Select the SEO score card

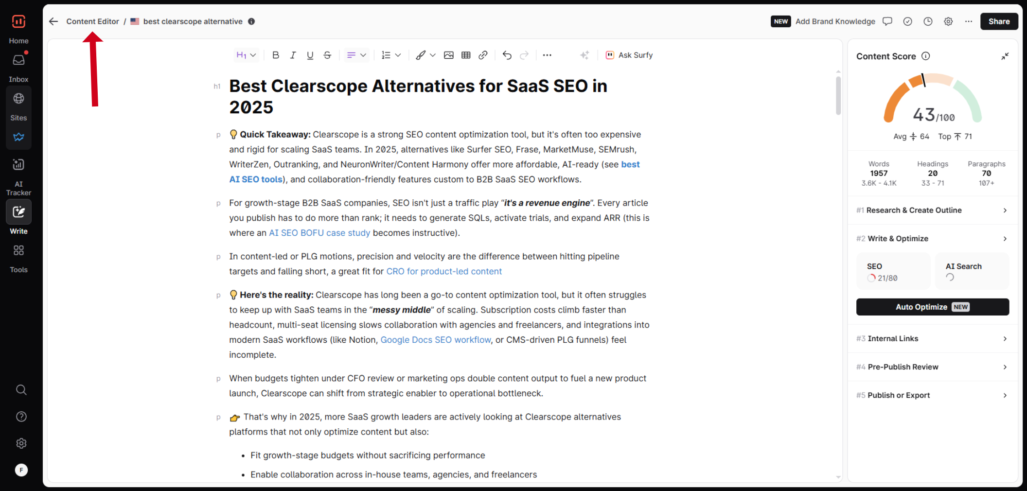click(893, 272)
